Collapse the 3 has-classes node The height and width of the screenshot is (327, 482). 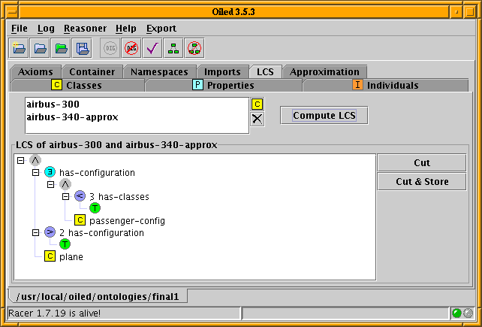click(x=65, y=196)
